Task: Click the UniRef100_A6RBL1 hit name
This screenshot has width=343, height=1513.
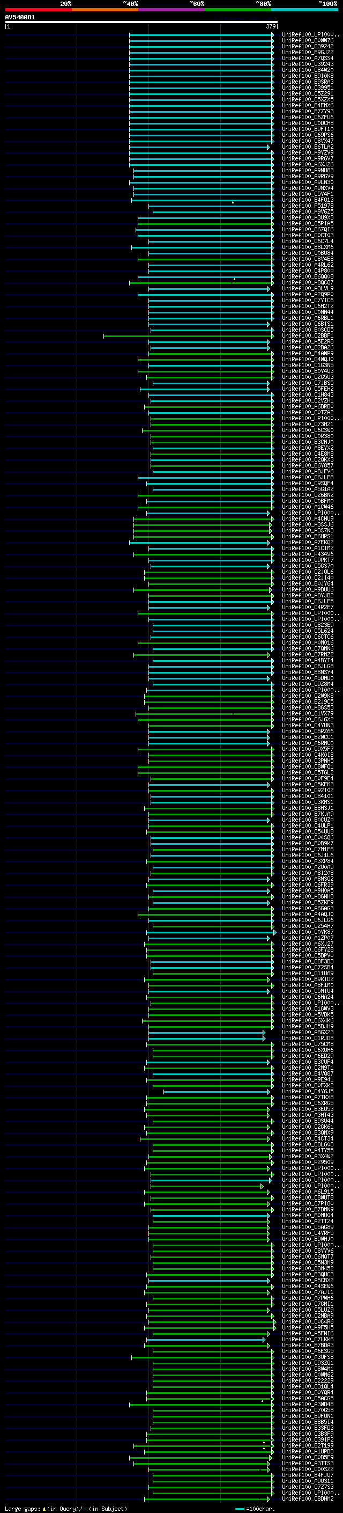Action: [x=307, y=318]
